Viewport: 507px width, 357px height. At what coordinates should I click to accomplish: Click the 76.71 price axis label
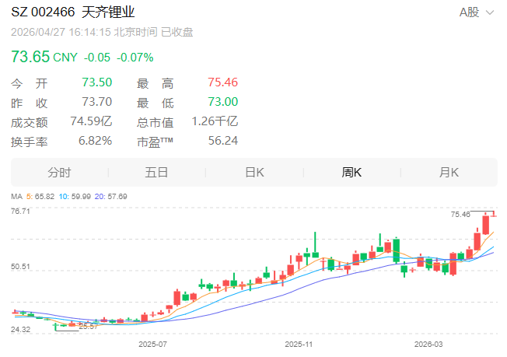coord(20,212)
